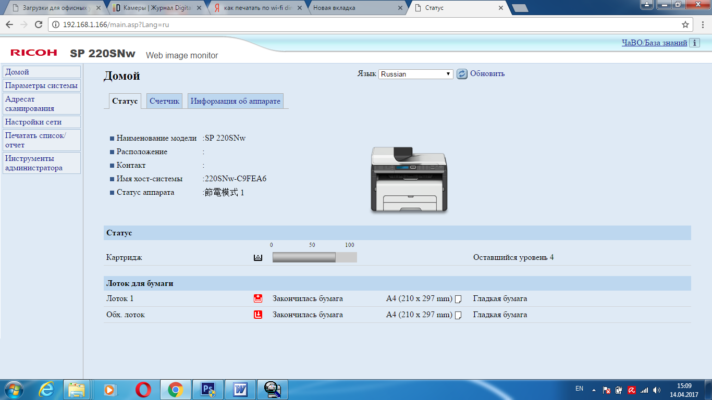Show hidden system tray icons
The height and width of the screenshot is (400, 712).
tap(594, 390)
